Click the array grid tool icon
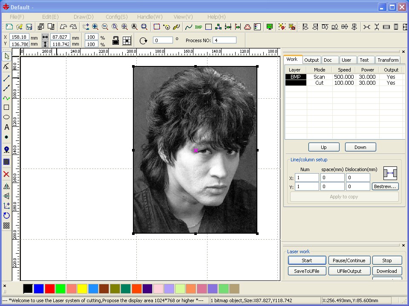 6,226
